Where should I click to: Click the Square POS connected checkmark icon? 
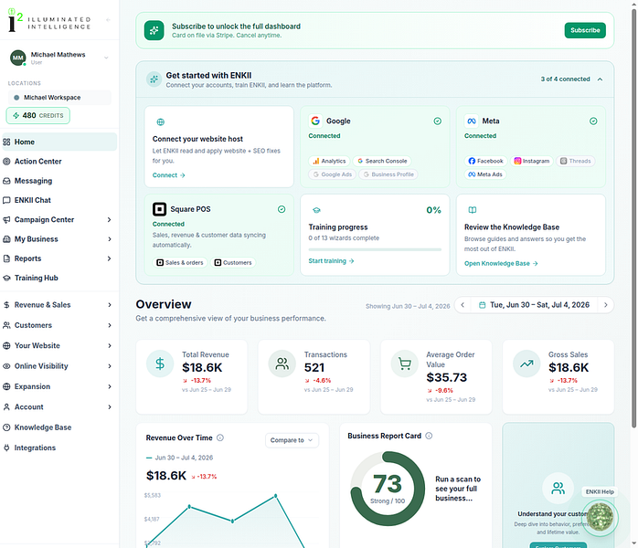coord(282,209)
